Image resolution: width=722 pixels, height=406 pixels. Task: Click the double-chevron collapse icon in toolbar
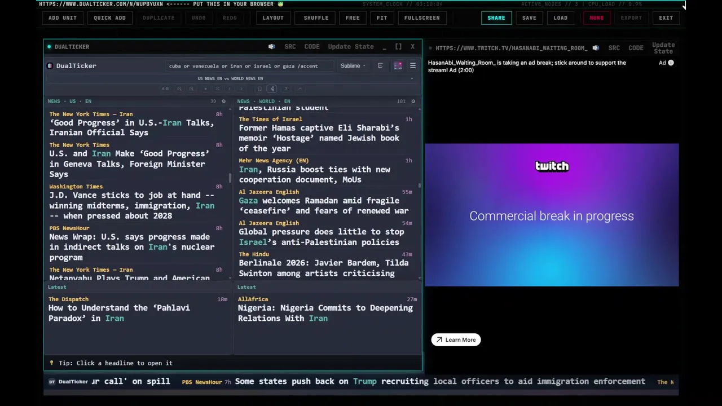[218, 89]
